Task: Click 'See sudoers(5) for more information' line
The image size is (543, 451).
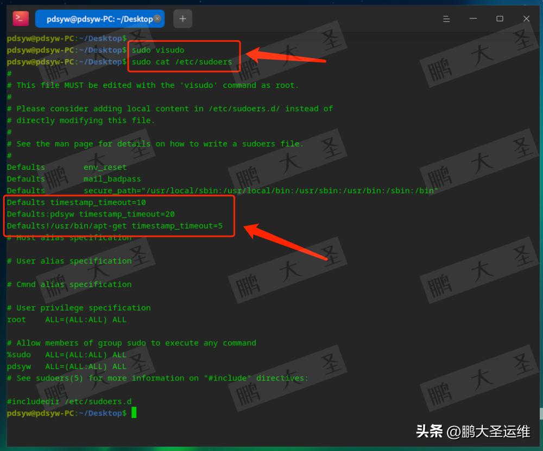Action: tap(157, 378)
